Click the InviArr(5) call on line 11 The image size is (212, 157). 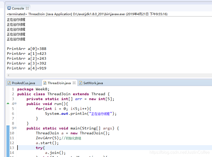pyautogui.click(x=48, y=138)
